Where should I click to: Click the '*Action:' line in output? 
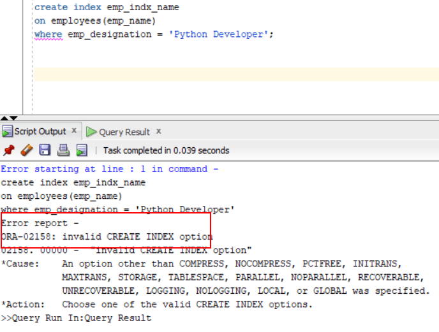(x=156, y=305)
